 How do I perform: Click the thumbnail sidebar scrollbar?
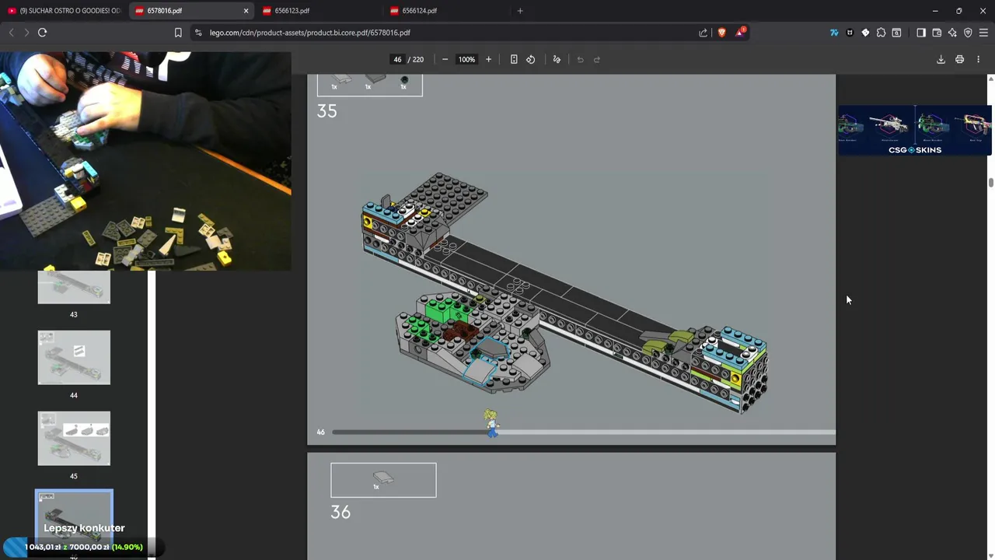click(152, 415)
